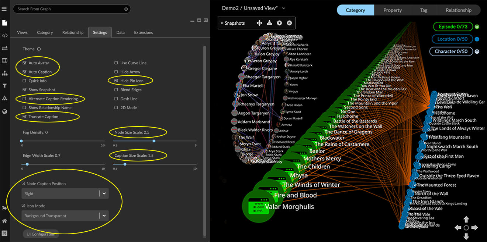
Task: Open the Node Caption Position dropdown
Action: (x=65, y=193)
